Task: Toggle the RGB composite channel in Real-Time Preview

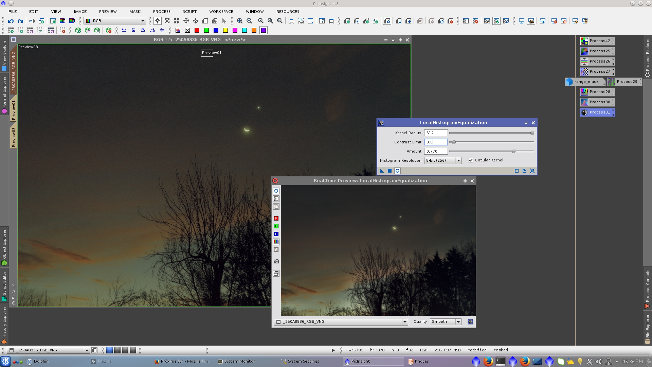Action: click(x=276, y=242)
